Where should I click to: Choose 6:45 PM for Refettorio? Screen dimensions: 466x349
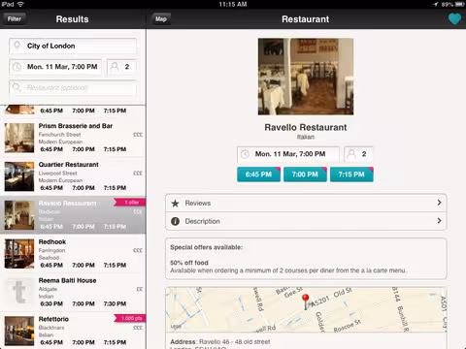coord(51,342)
